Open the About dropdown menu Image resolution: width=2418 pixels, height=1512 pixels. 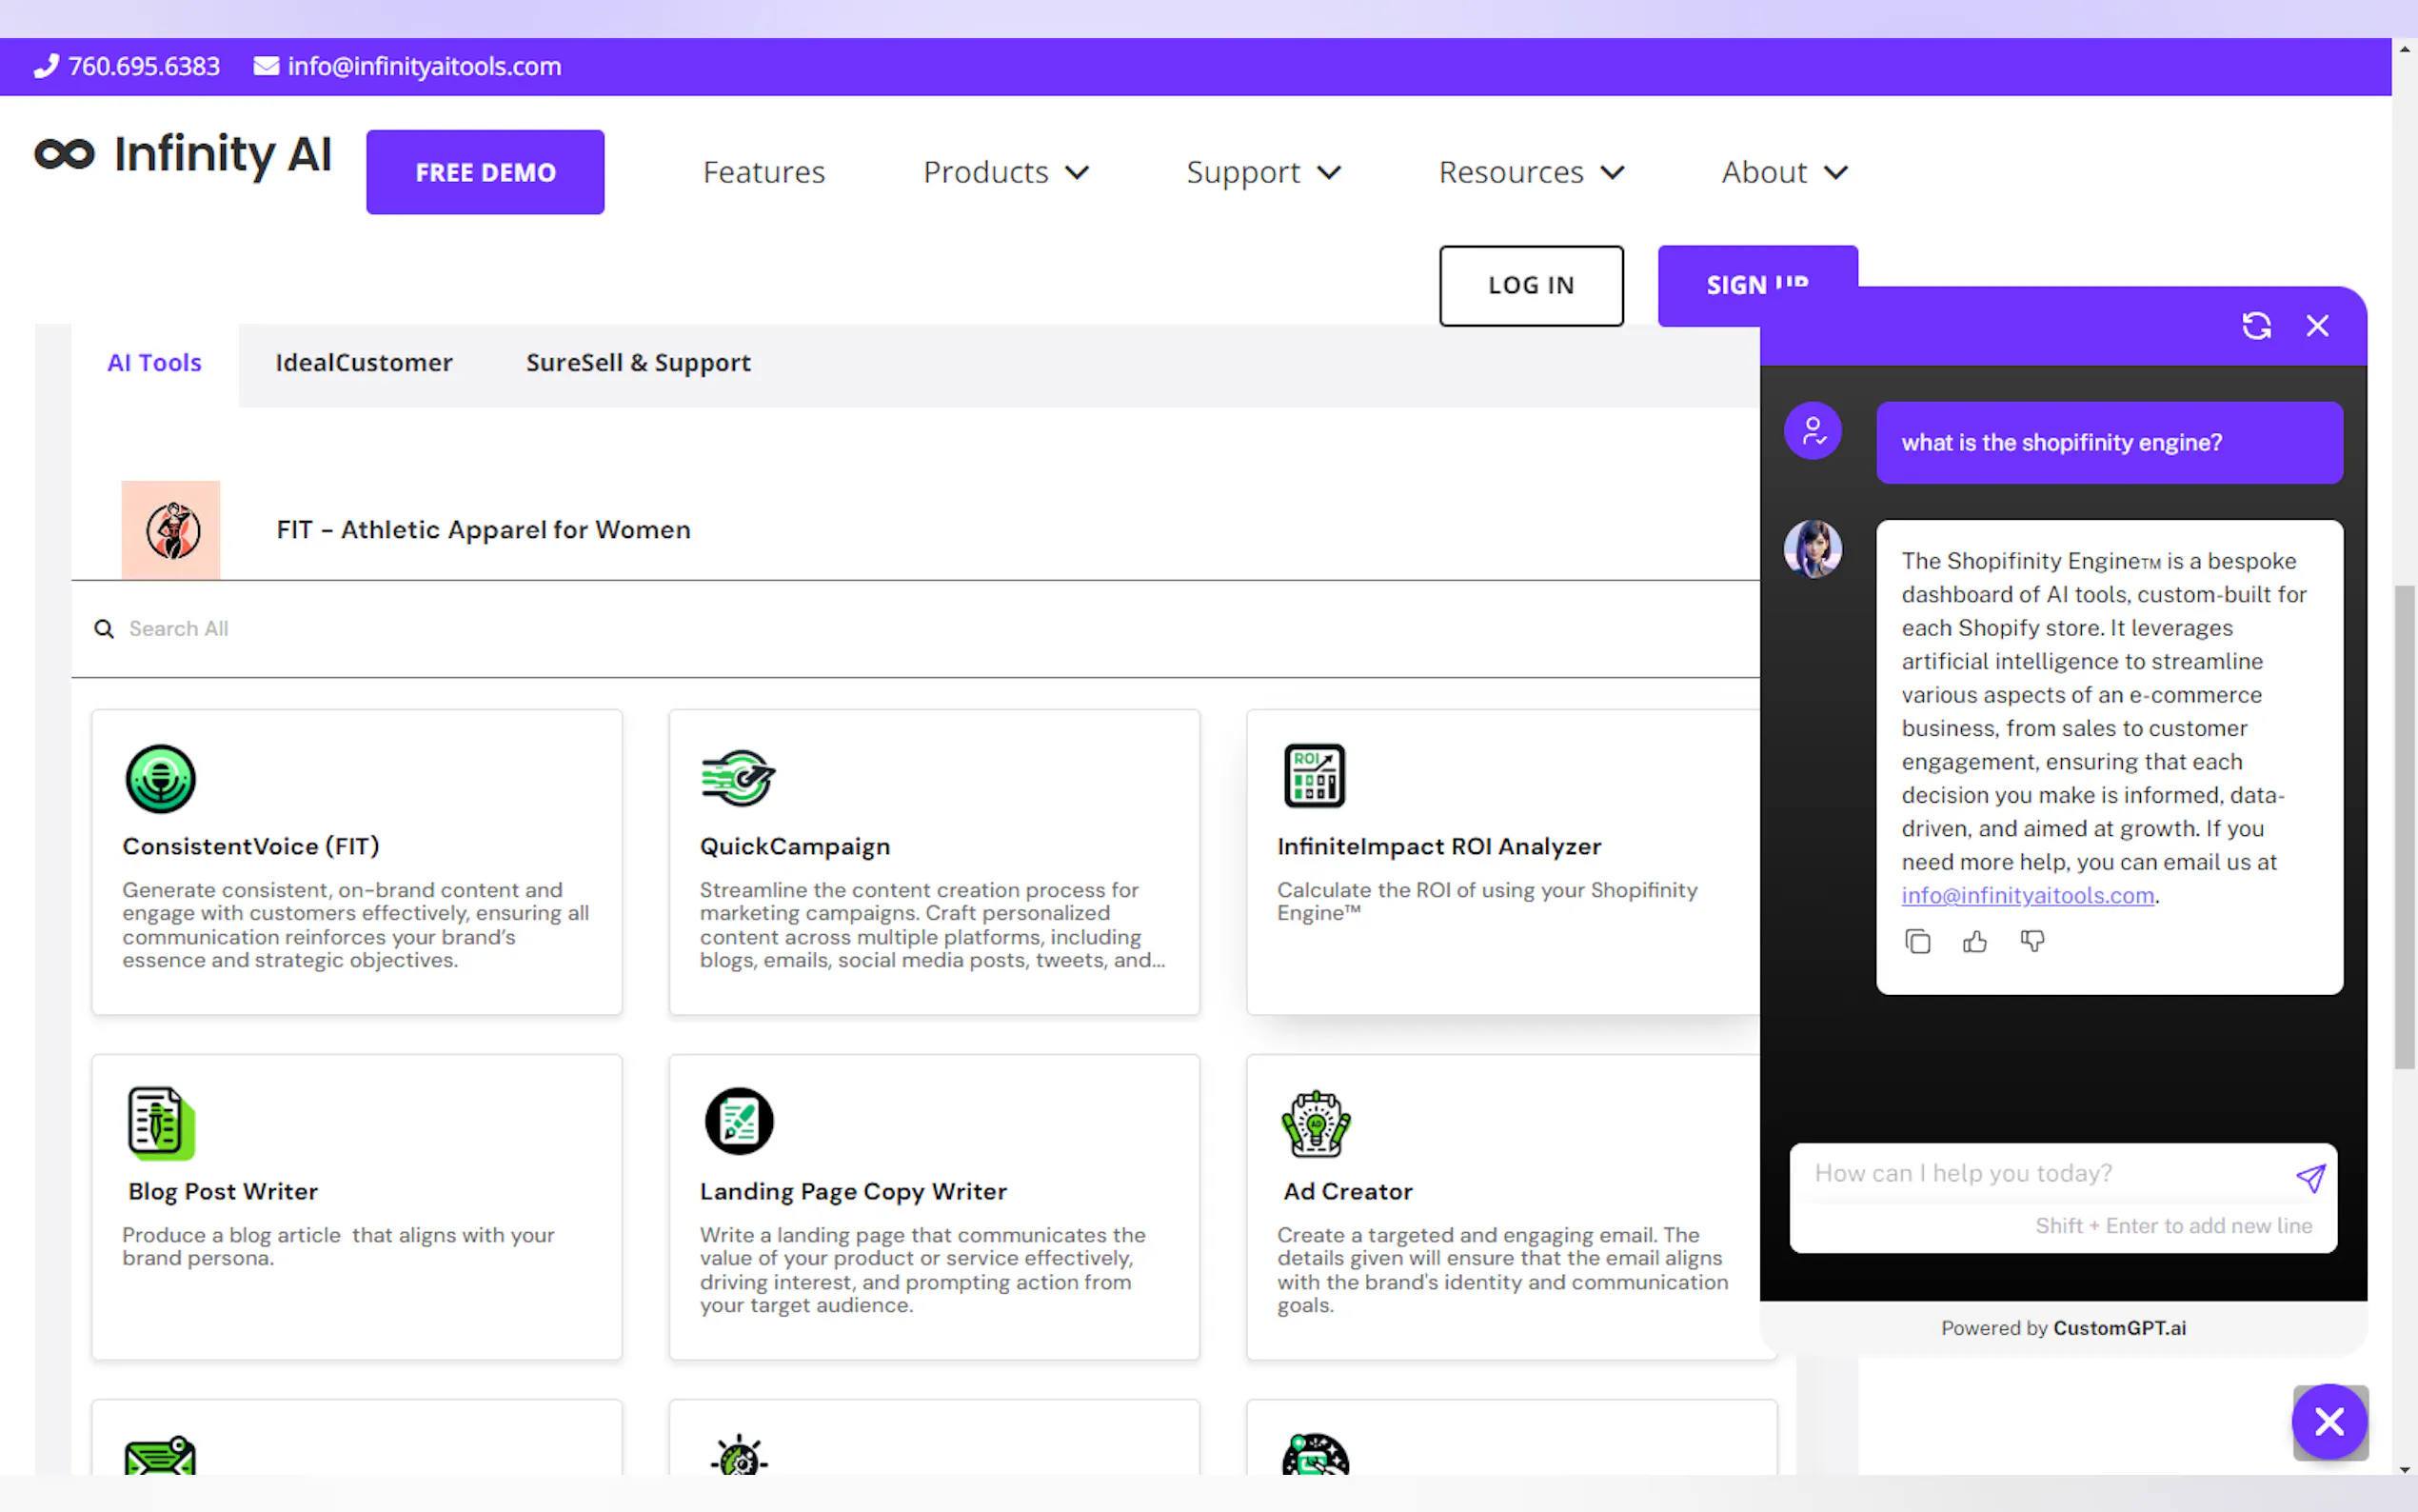(1784, 172)
